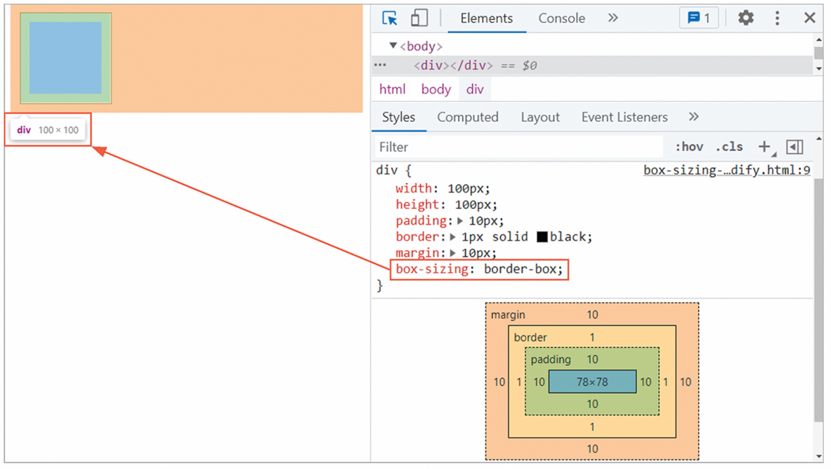Viewport: 831px width, 469px height.
Task: Select body in the breadcrumb trail
Action: tap(436, 90)
